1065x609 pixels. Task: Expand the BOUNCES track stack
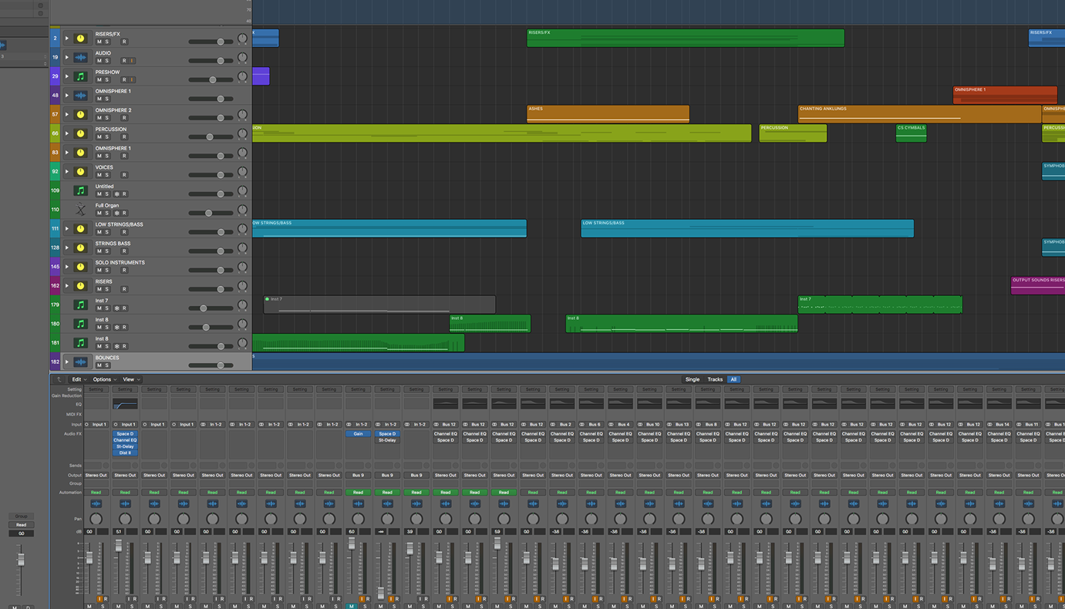click(67, 362)
